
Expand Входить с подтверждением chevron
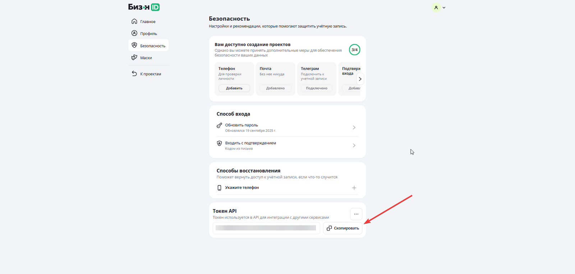(x=354, y=146)
